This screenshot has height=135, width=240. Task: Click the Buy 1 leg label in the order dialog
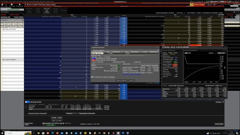(93, 58)
